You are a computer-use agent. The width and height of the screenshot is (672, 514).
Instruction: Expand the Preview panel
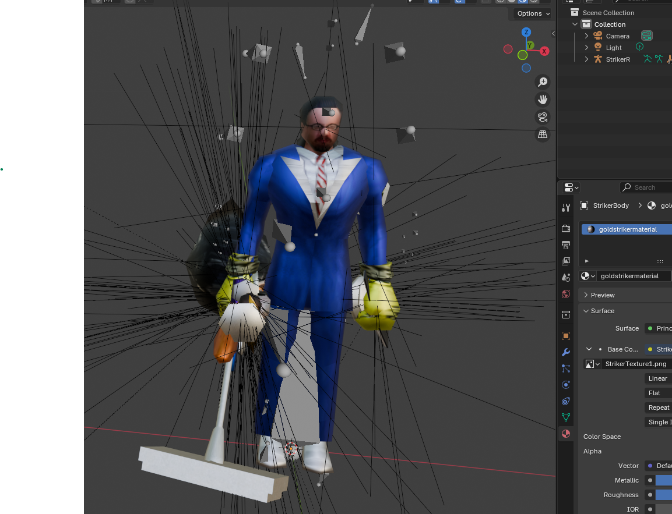tap(586, 295)
